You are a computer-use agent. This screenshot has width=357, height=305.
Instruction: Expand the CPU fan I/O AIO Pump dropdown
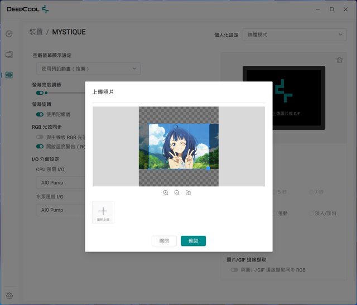[61, 182]
